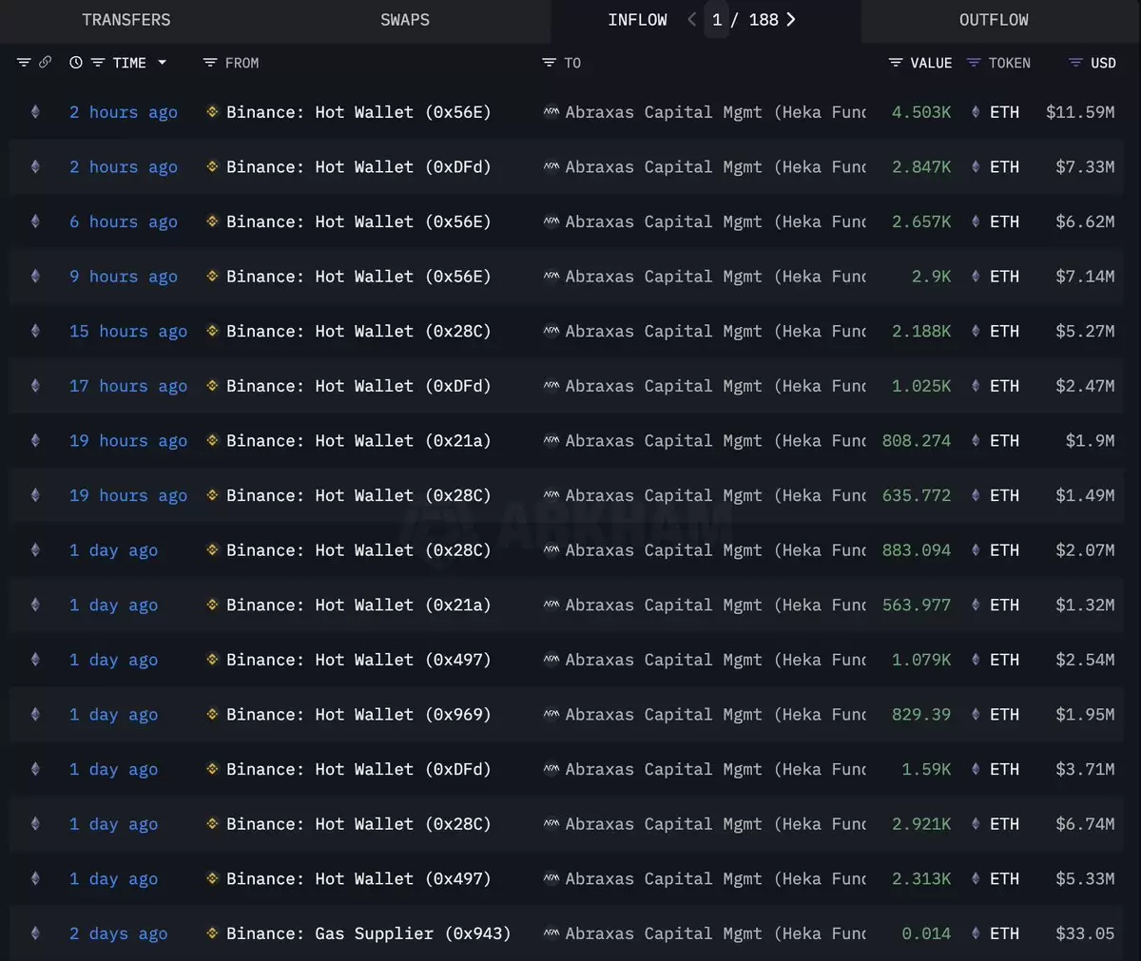
Task: Toggle TIME sort dropdown arrow
Action: 162,63
